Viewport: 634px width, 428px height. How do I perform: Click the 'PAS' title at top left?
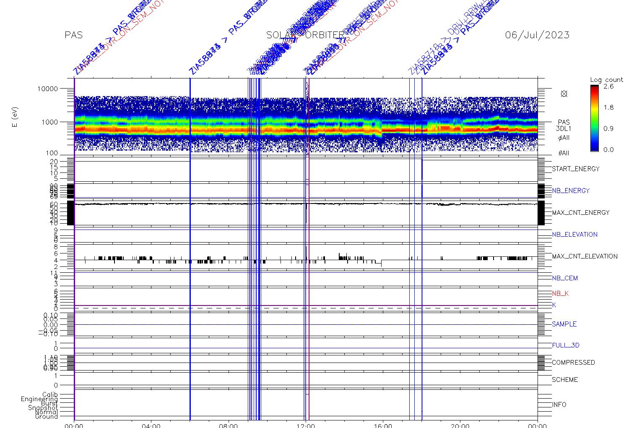tap(74, 35)
